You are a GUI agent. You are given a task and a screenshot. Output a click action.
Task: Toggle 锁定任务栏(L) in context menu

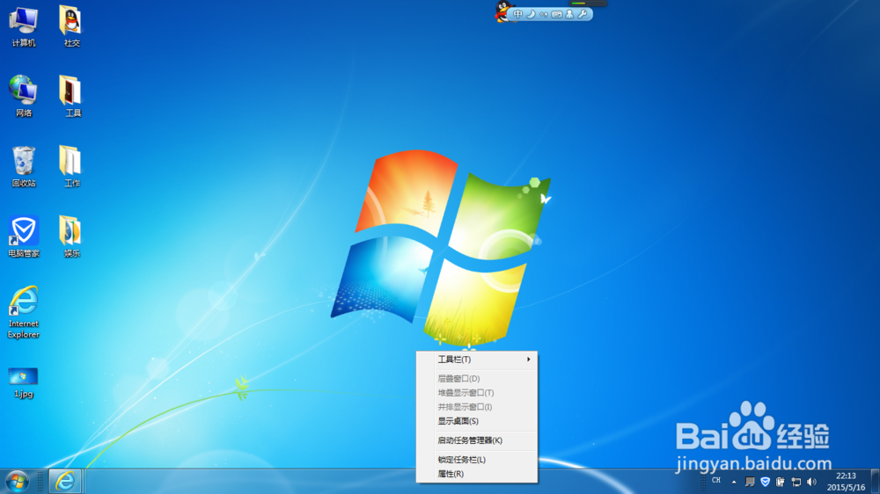tap(476, 460)
